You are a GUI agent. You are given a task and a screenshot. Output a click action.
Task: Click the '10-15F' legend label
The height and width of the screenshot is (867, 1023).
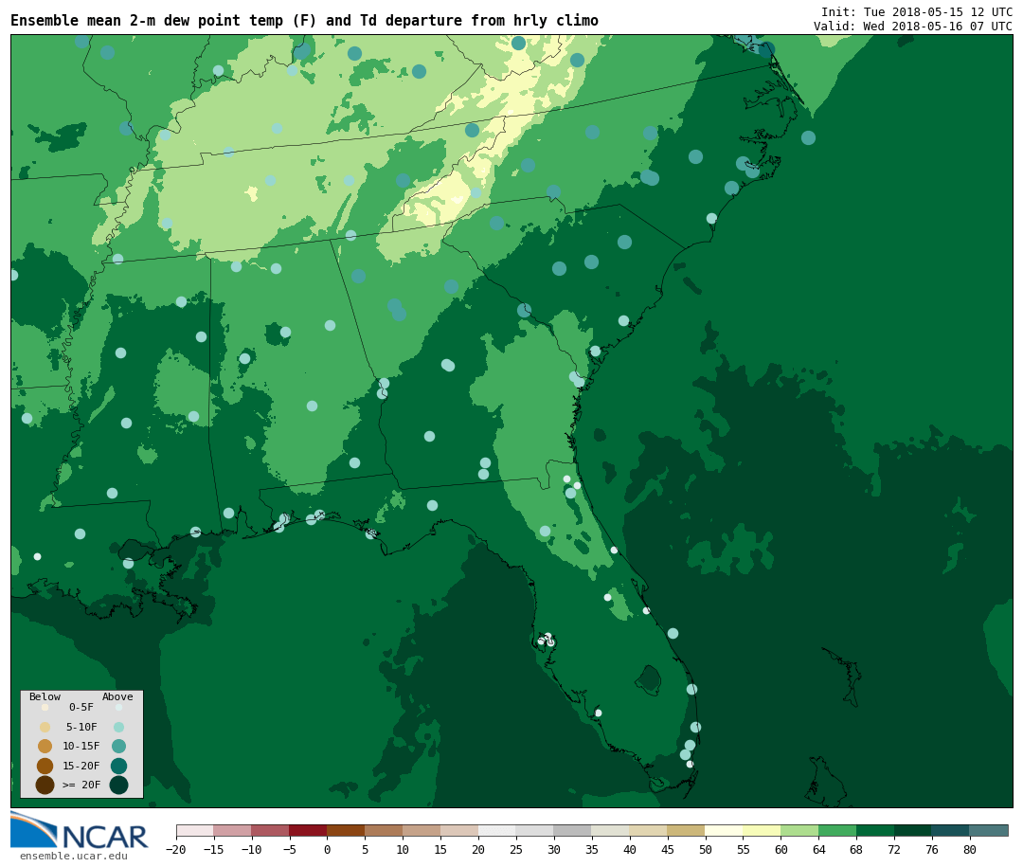point(81,746)
